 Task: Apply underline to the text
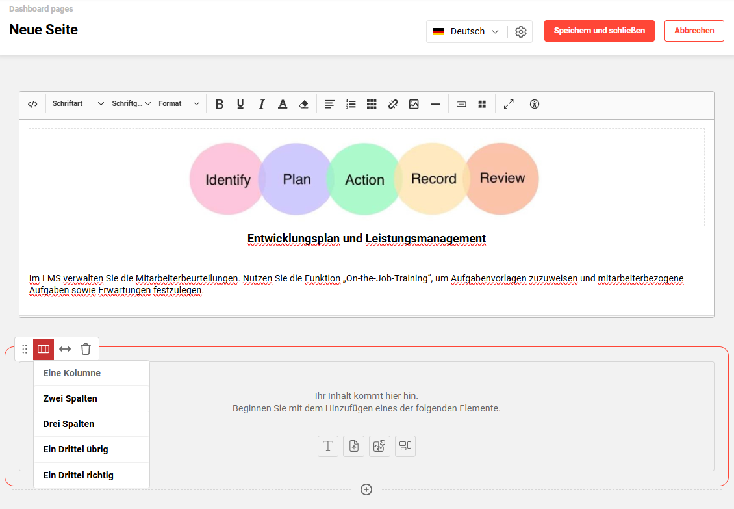click(x=240, y=103)
